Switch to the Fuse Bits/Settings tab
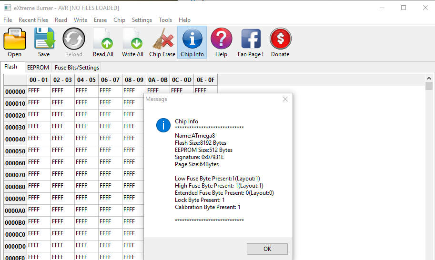Viewport: 435px width, 260px height. pos(77,68)
